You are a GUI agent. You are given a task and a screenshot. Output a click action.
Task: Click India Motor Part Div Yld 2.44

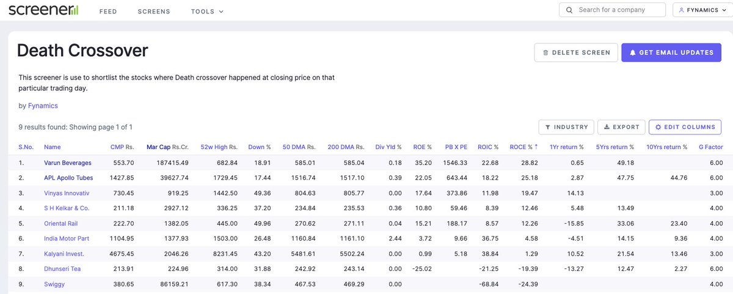[x=395, y=238]
